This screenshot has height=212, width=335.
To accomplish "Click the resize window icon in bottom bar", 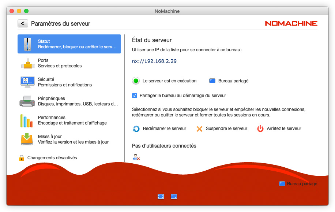I will (x=174, y=197).
